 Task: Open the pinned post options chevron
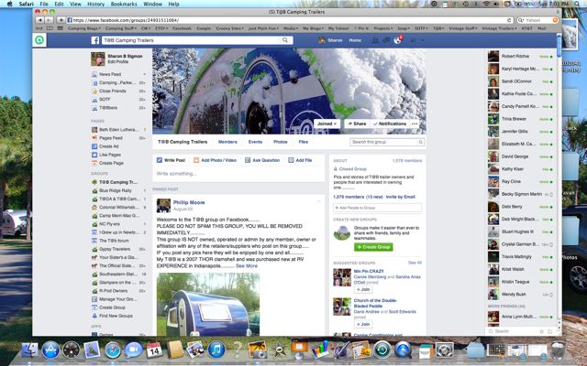(319, 201)
